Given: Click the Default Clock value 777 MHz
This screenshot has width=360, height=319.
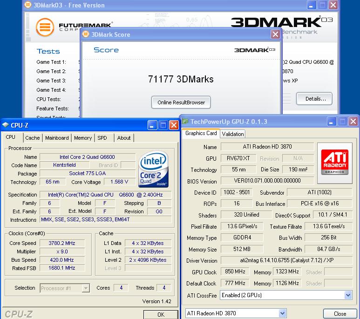Looking at the screenshot, I should [235, 283].
